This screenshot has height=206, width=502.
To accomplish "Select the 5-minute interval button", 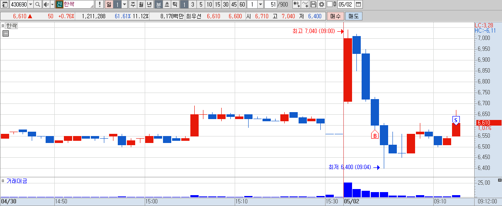I will tap(201, 4).
